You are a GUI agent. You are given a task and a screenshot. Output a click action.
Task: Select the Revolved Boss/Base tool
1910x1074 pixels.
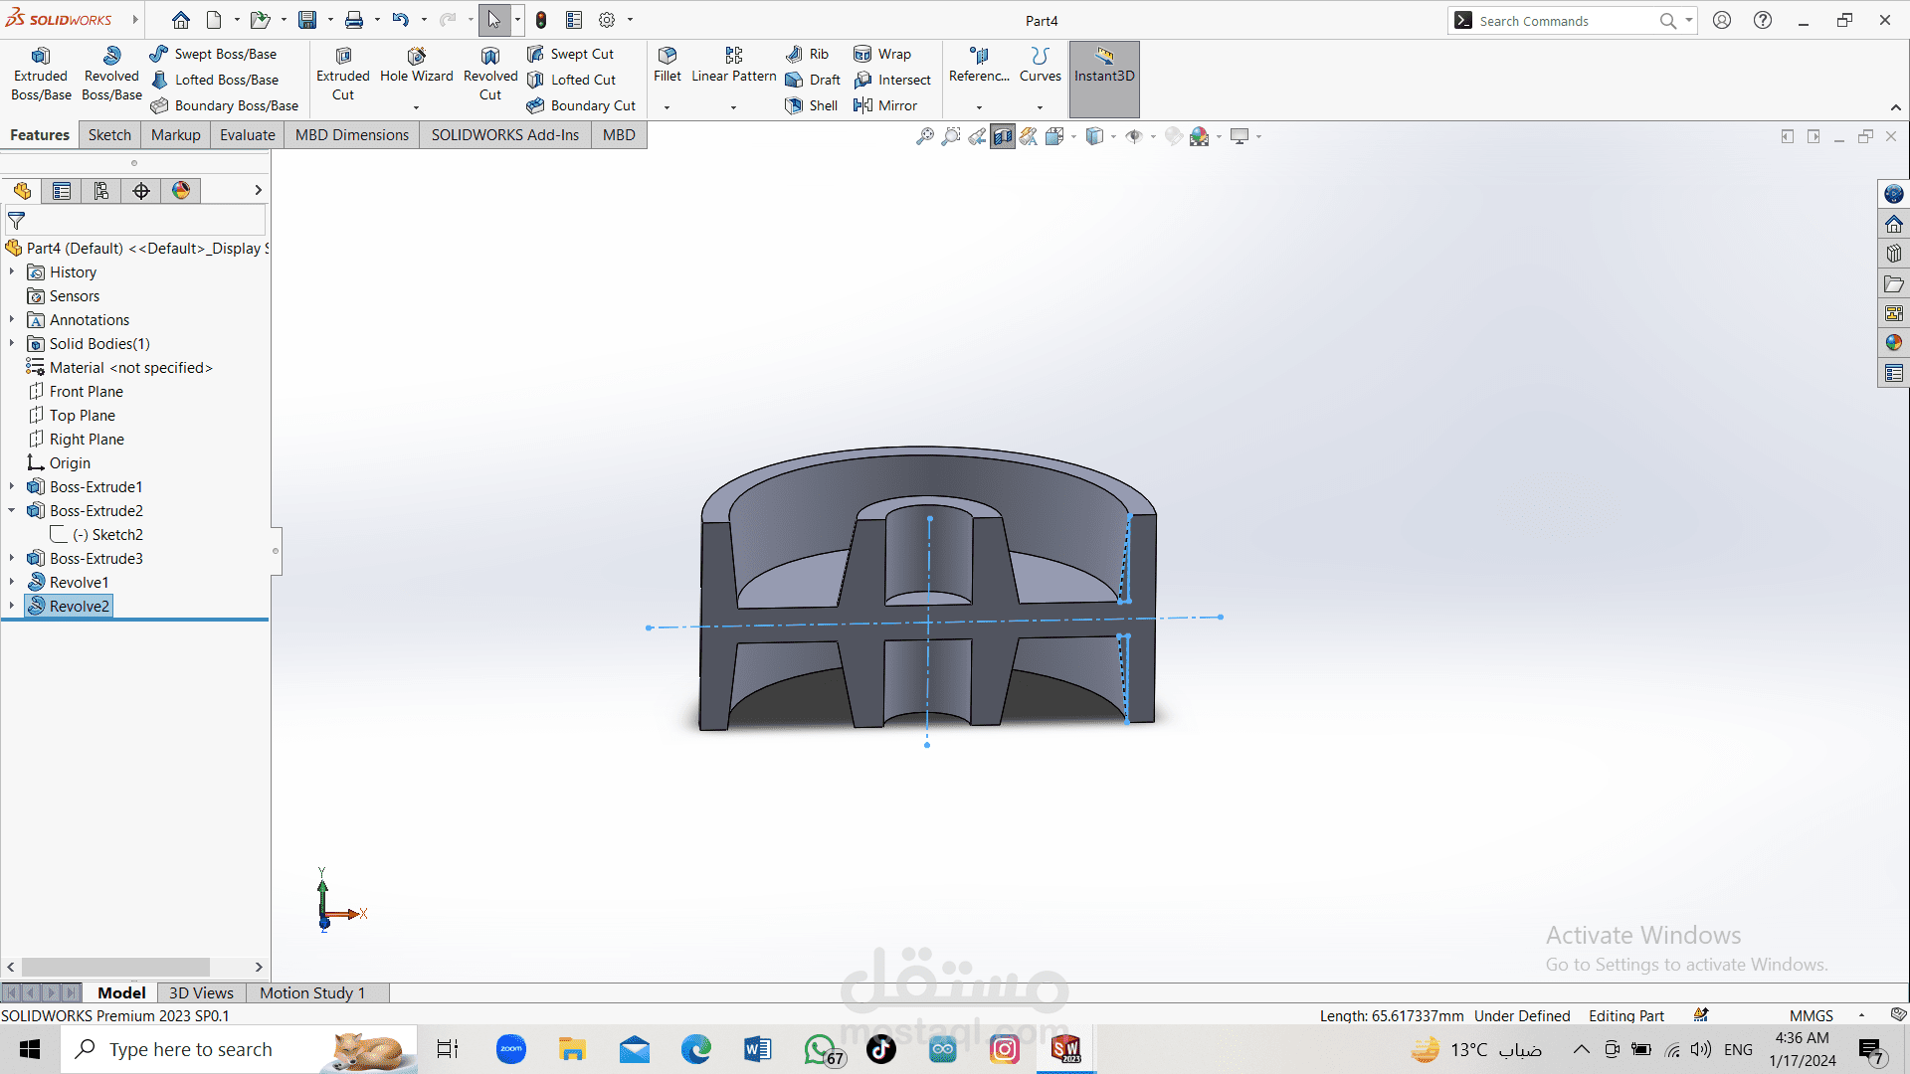(x=111, y=74)
